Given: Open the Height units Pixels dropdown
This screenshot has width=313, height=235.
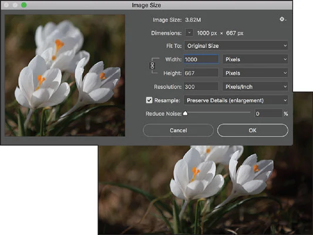Looking at the screenshot, I should point(255,73).
